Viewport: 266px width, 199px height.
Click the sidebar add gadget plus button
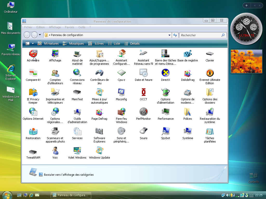point(247,5)
